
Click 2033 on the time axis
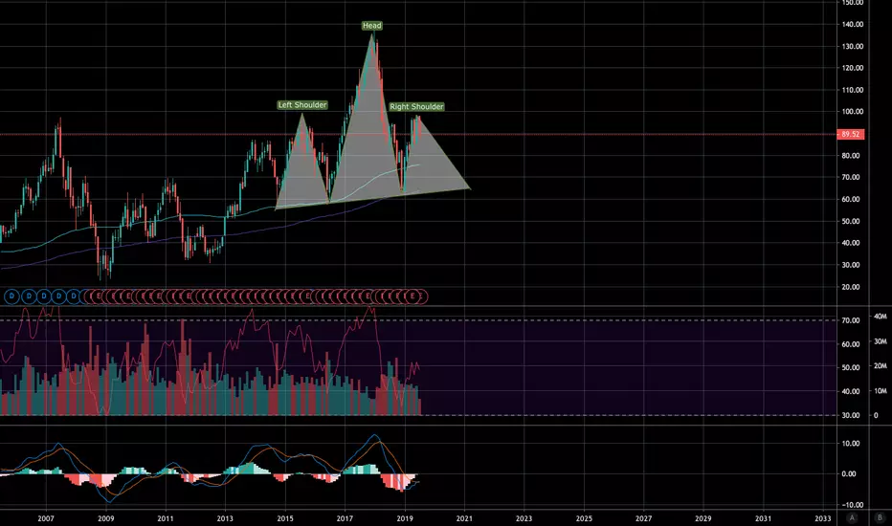[x=822, y=518]
